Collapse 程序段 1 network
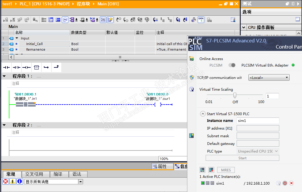Screen dimensions: 302x192 point(4,76)
